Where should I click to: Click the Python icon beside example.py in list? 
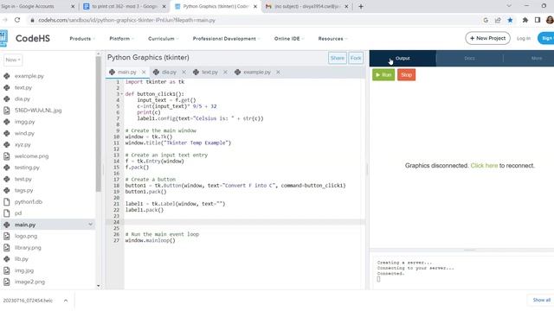click(6, 76)
